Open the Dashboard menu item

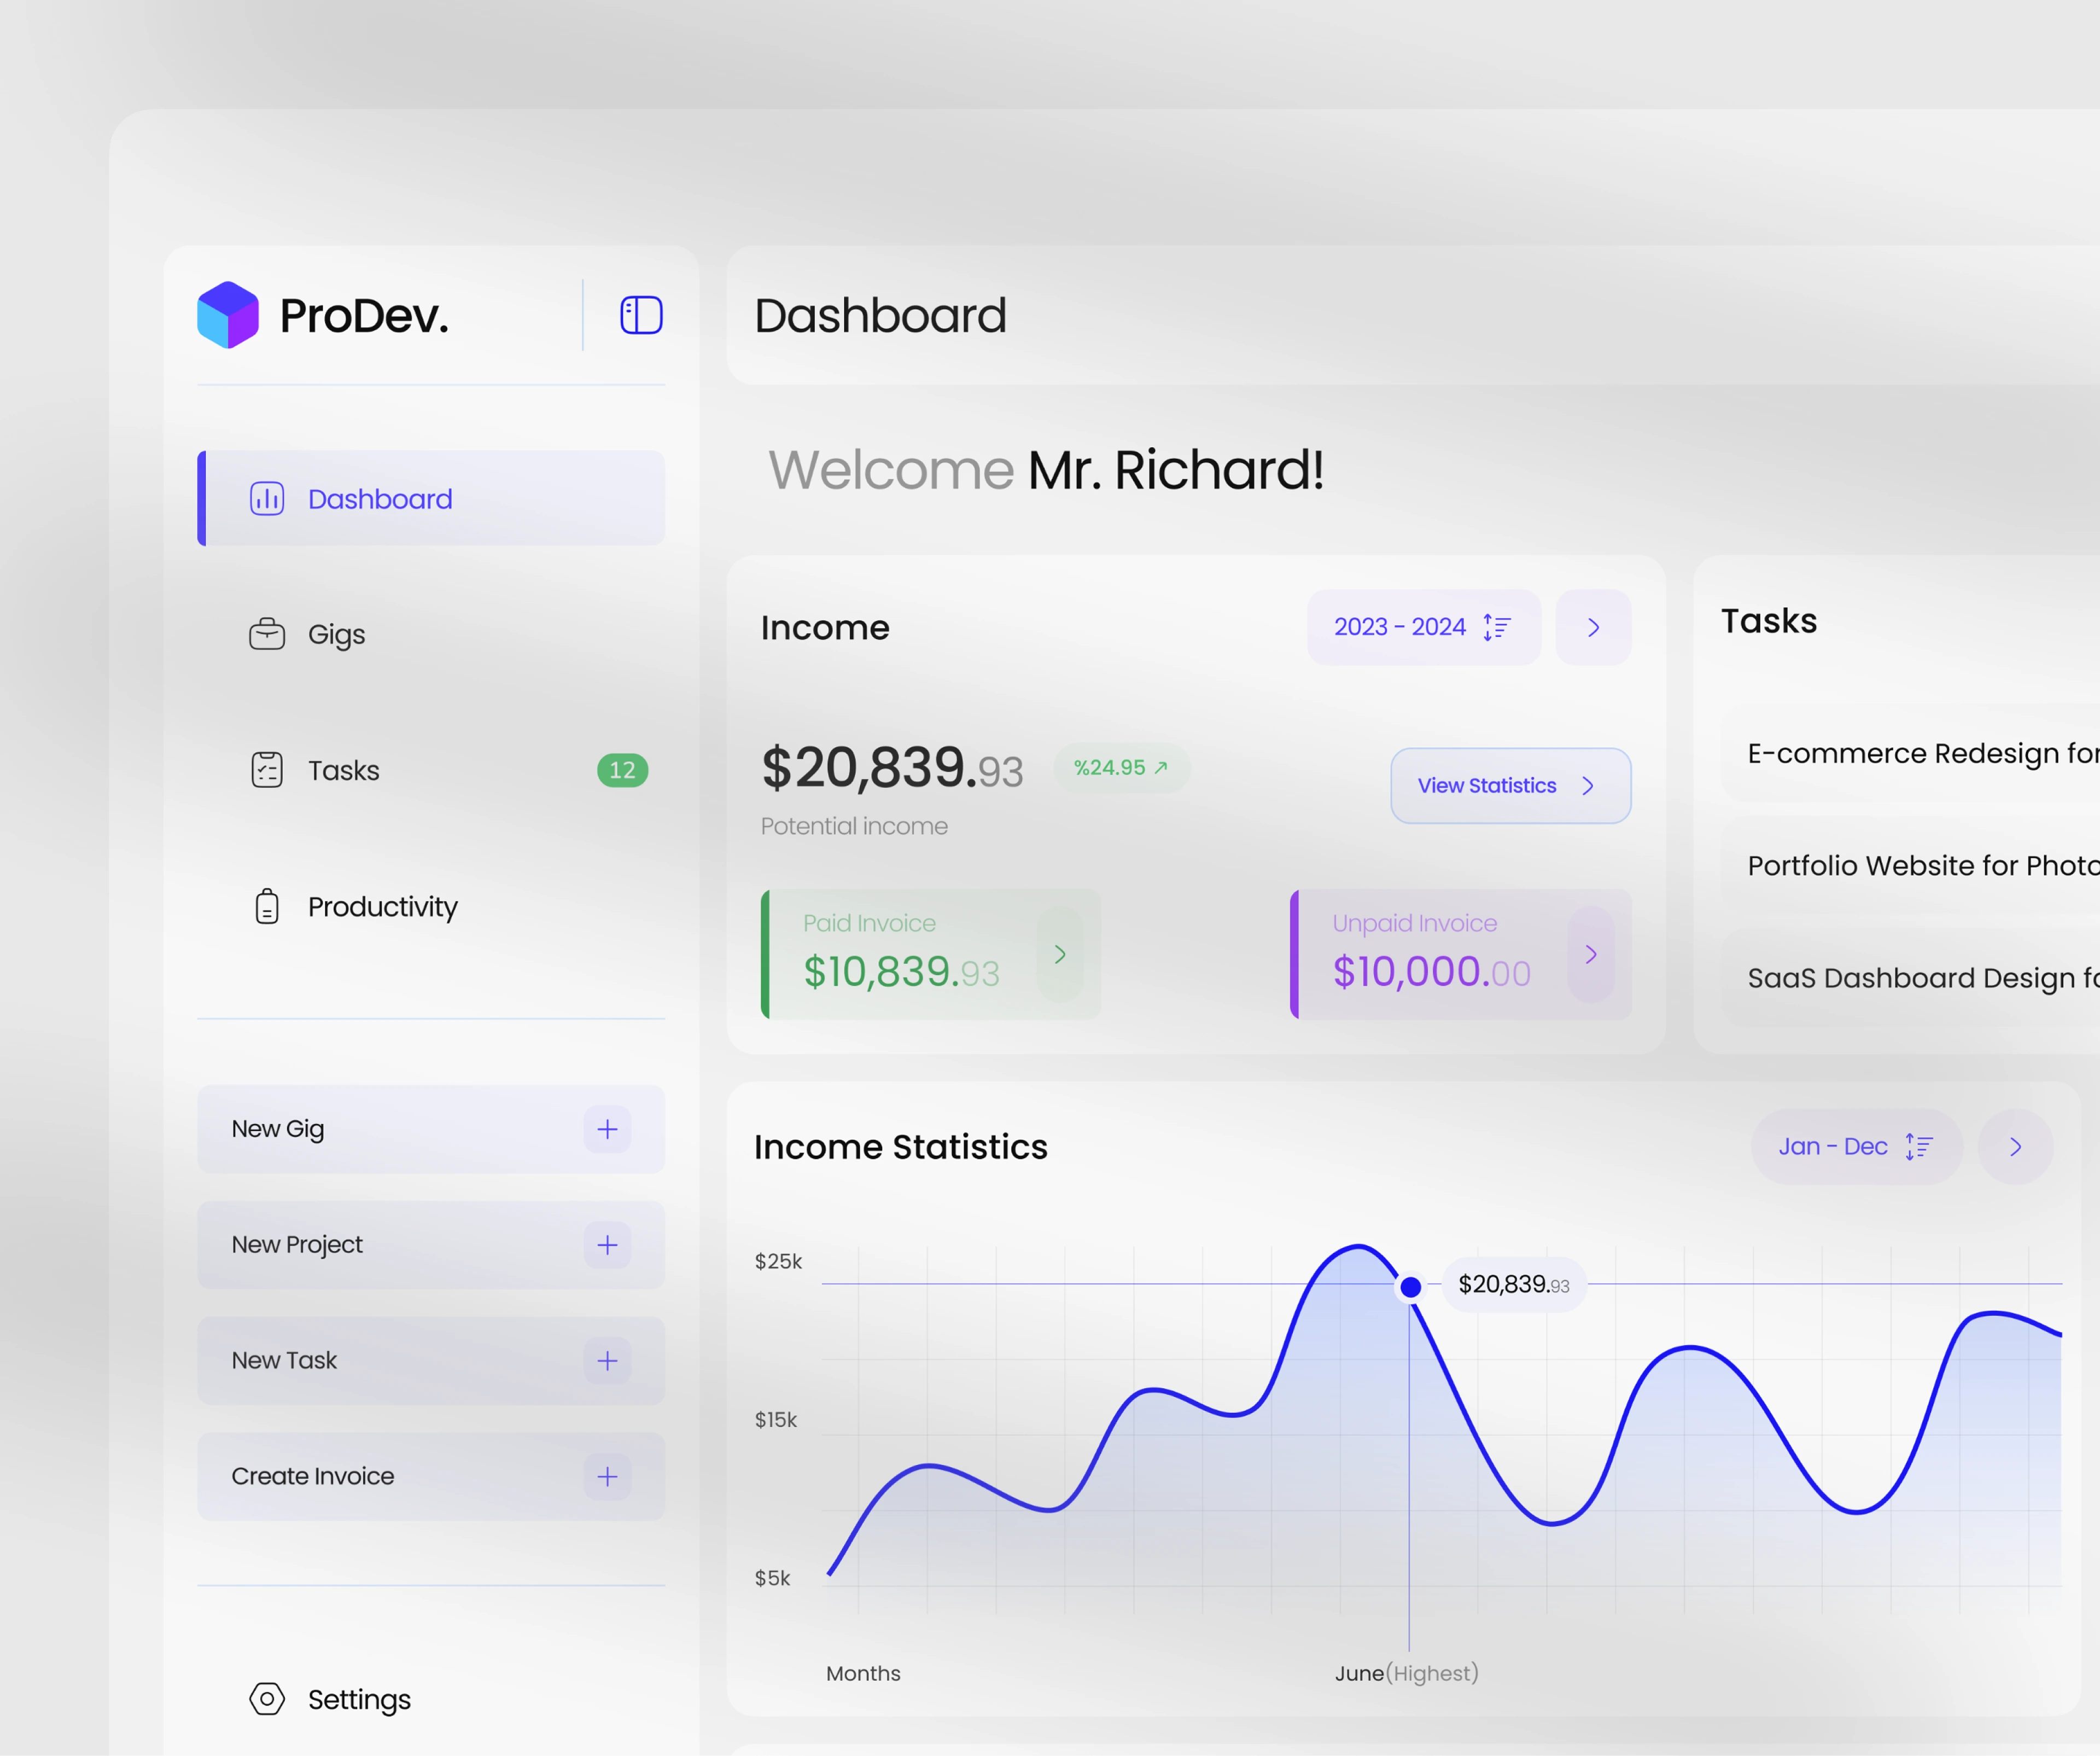(x=431, y=498)
